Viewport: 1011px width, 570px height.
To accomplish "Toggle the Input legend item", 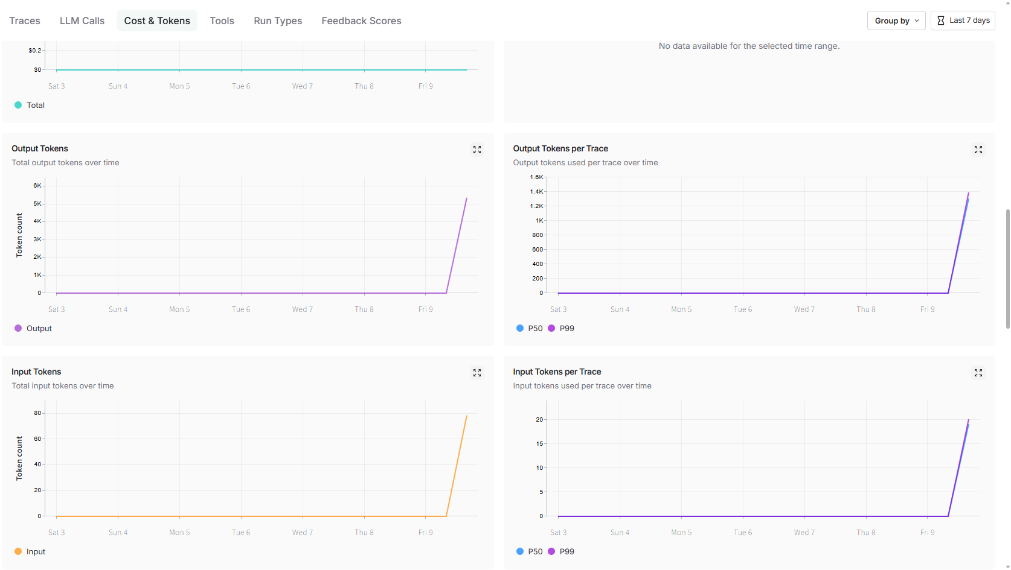I will [x=30, y=551].
